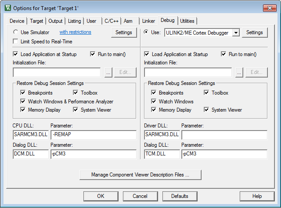This screenshot has height=208, width=281.
Task: Open ULINK2/ME debugger Settings button
Action: tap(255, 32)
